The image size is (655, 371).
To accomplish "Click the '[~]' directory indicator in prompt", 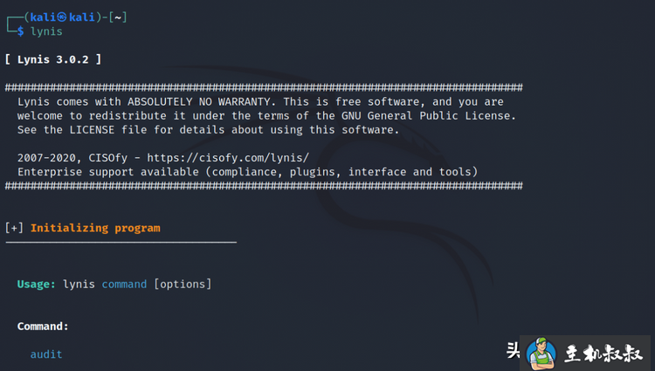I will point(118,17).
